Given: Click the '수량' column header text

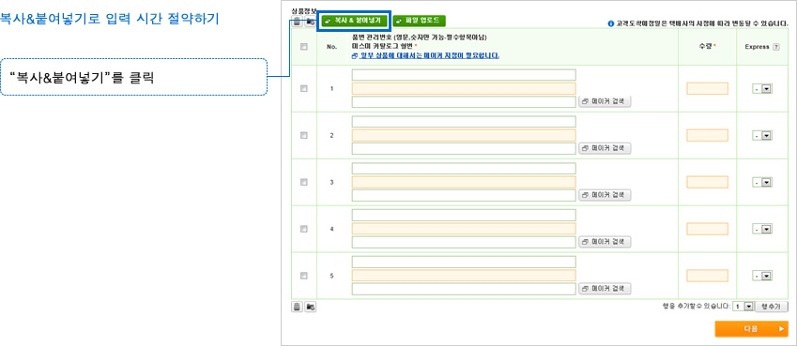Looking at the screenshot, I should click(x=705, y=46).
